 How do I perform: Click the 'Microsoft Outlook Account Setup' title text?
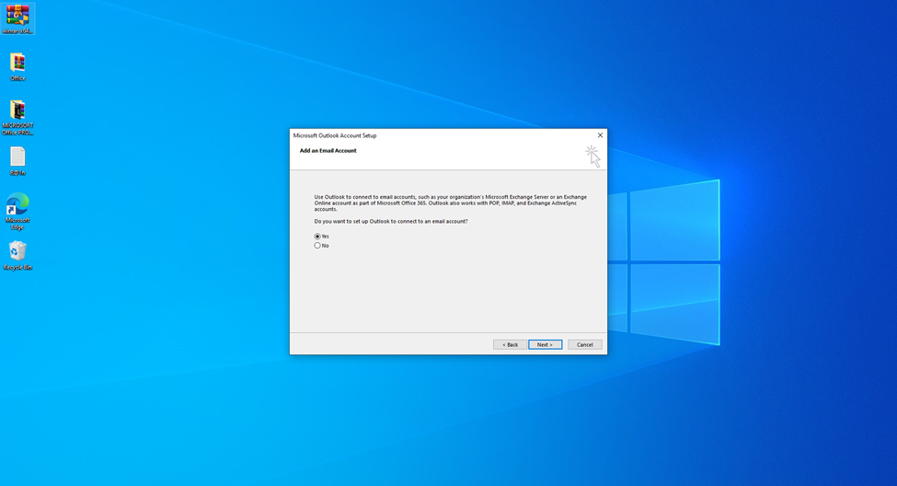335,135
